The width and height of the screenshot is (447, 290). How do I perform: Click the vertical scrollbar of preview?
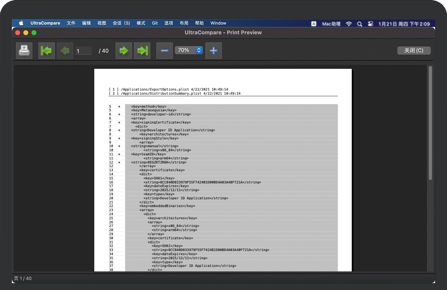point(430,124)
